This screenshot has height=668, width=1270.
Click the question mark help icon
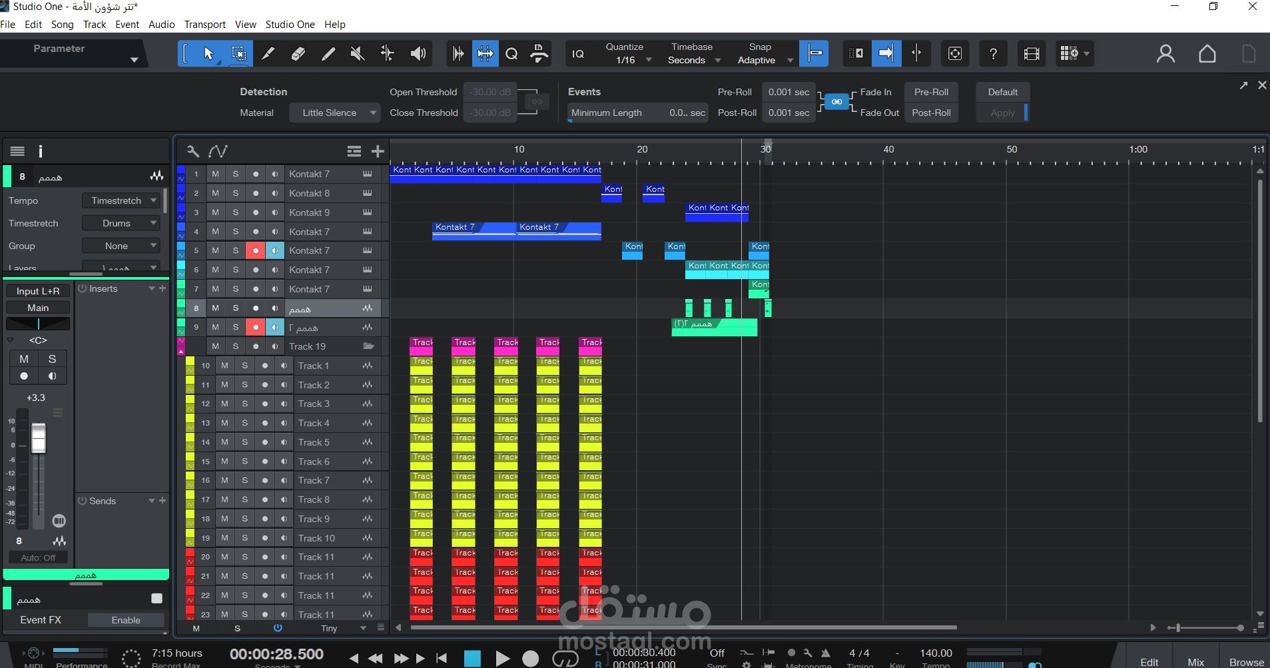[x=993, y=53]
